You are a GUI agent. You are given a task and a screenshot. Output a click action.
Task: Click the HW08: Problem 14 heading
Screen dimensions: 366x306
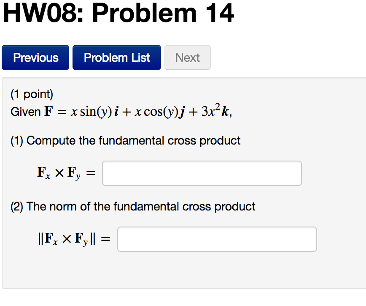coord(117,13)
